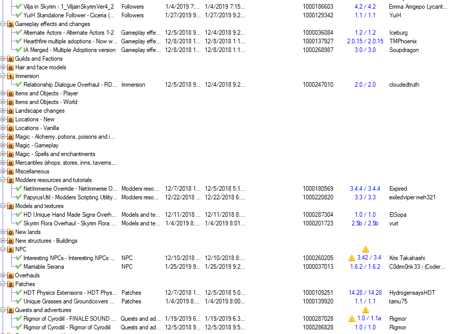466x334 pixels.
Task: Expand the Guilds and Factions category
Action: tap(3, 59)
